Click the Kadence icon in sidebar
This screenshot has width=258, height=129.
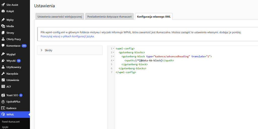3,108
